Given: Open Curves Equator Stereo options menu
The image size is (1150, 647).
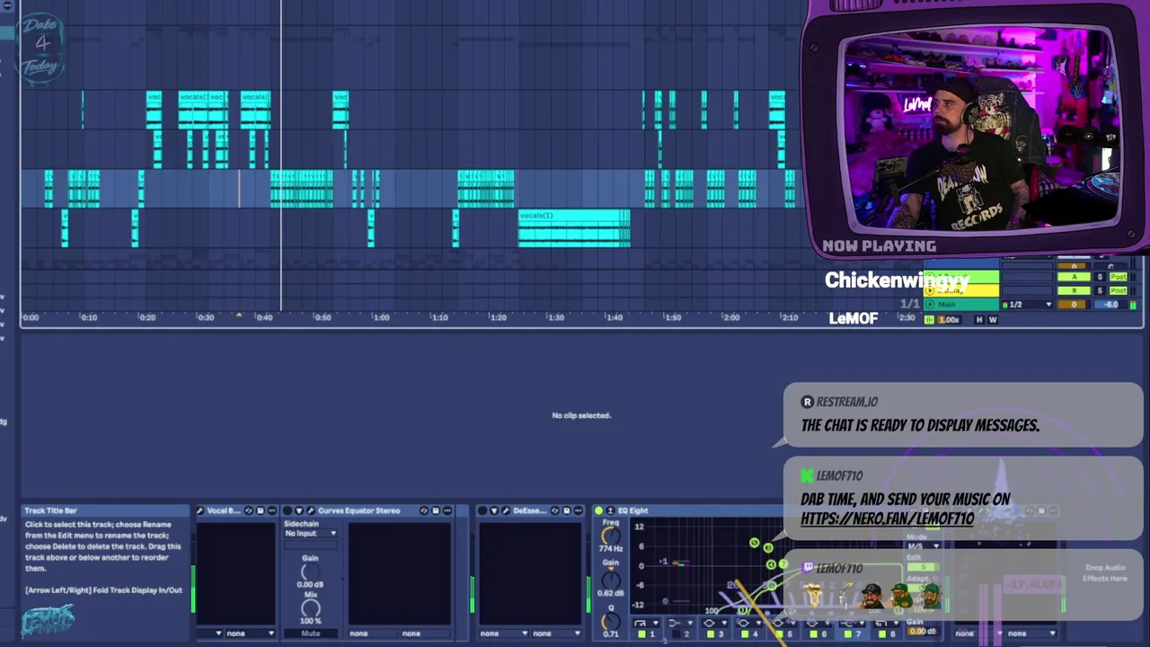Looking at the screenshot, I should 447,510.
